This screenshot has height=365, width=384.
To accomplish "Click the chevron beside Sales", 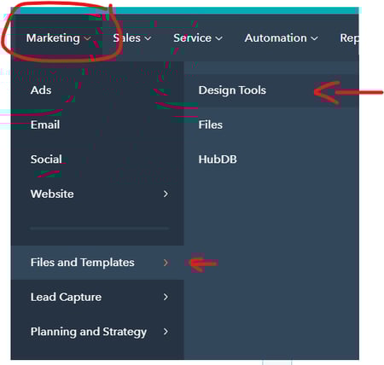I will coord(148,38).
